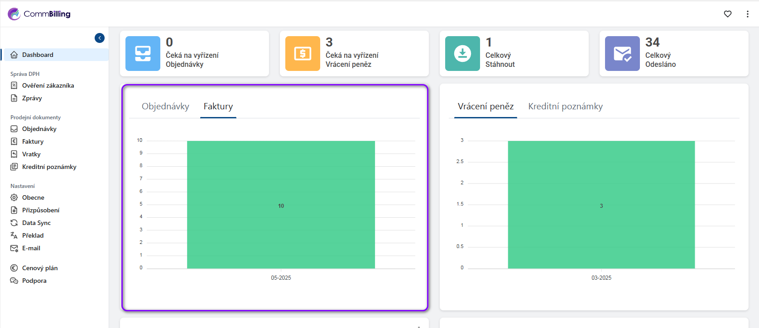The height and width of the screenshot is (328, 759).
Task: Click the green 05-2025 invoices bar
Action: (x=281, y=205)
